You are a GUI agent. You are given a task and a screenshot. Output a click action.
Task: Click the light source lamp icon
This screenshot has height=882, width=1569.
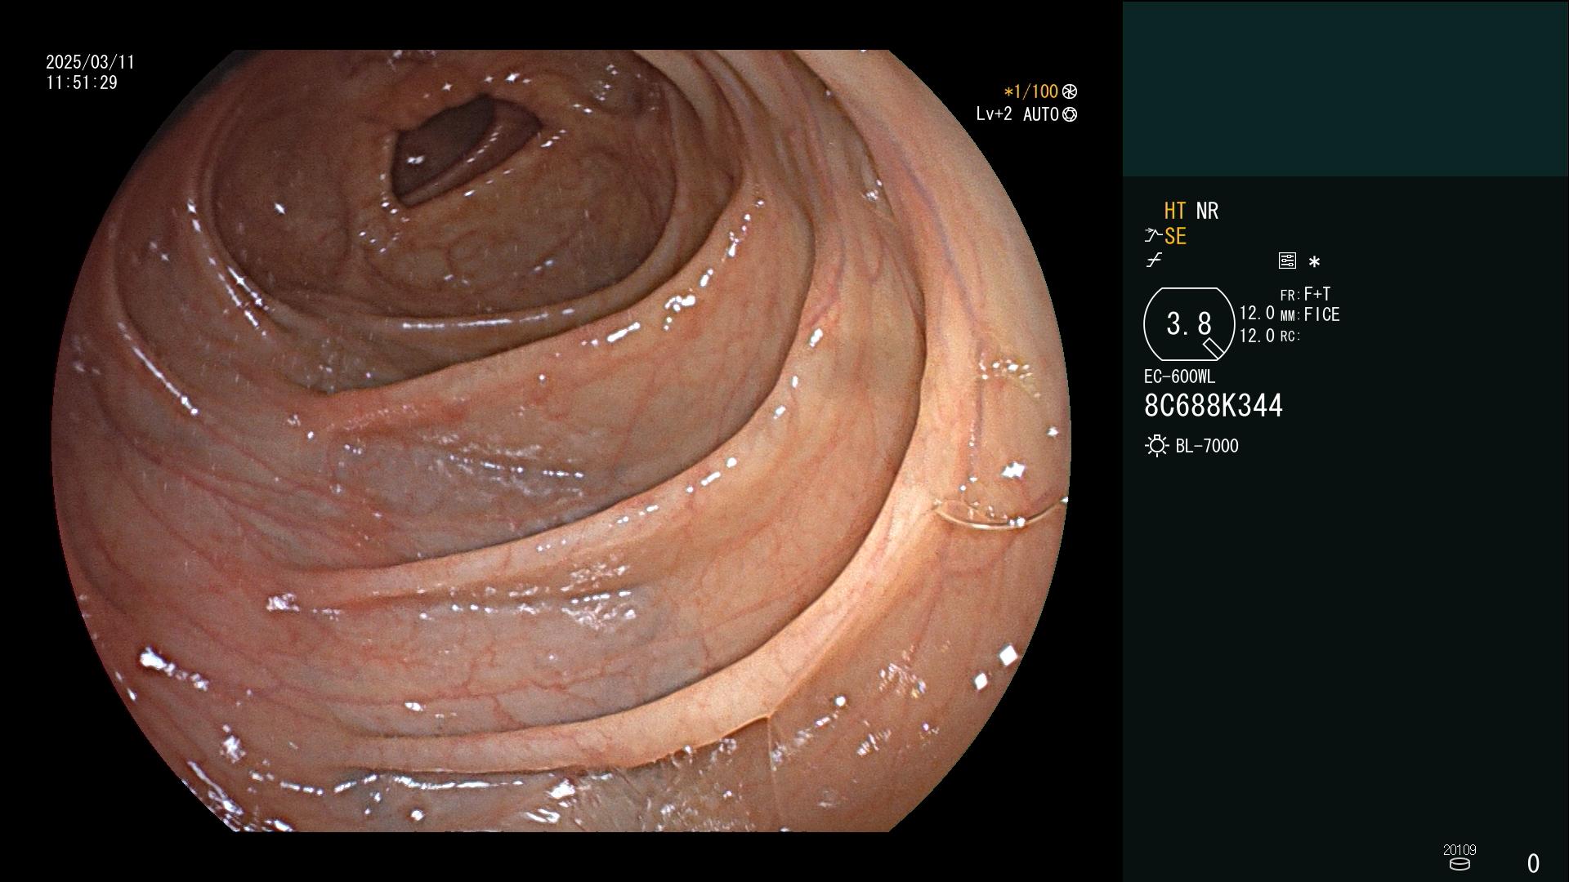1156,446
